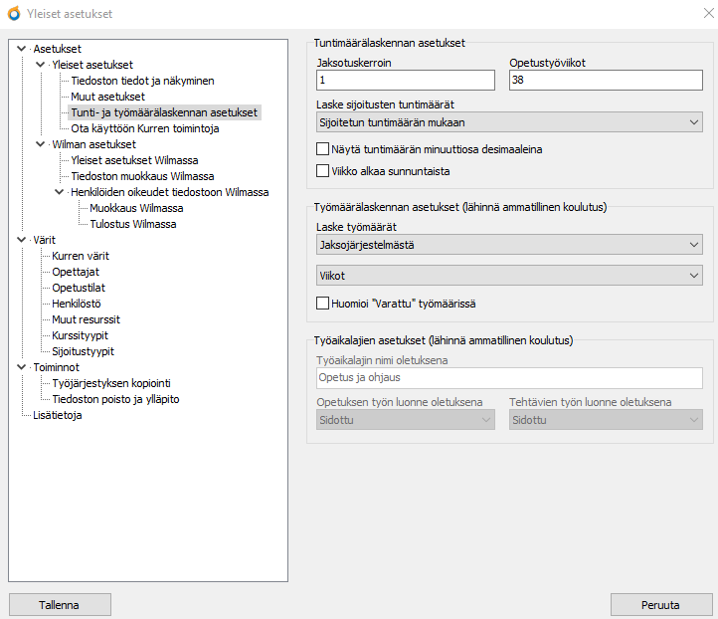Open Muut asetukset in the tree

[107, 97]
